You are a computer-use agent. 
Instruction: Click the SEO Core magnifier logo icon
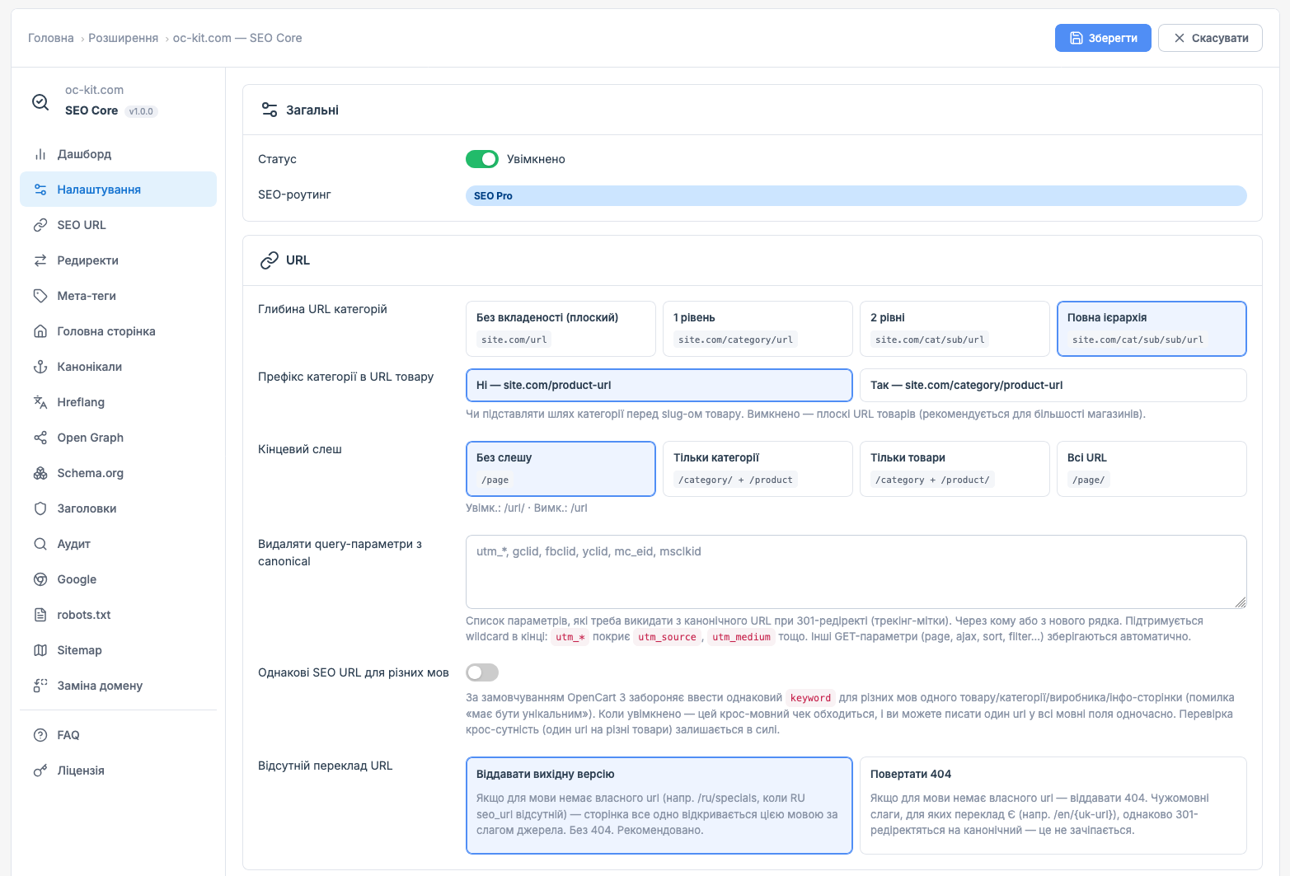tap(40, 101)
